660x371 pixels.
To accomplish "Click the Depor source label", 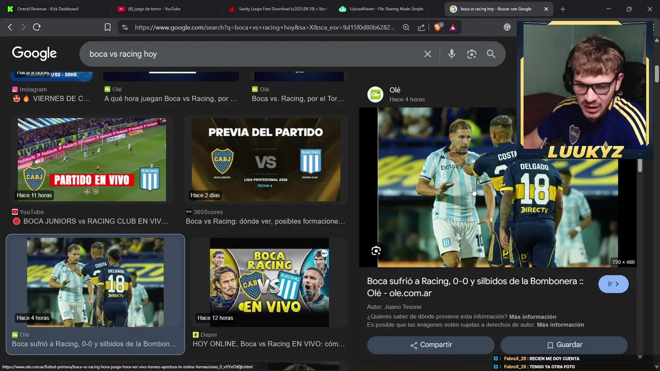I will pyautogui.click(x=209, y=334).
